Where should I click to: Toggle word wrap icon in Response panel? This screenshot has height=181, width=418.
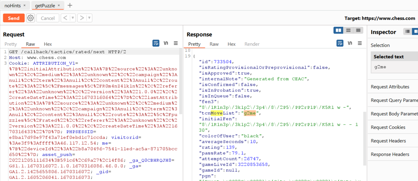tap(339, 43)
